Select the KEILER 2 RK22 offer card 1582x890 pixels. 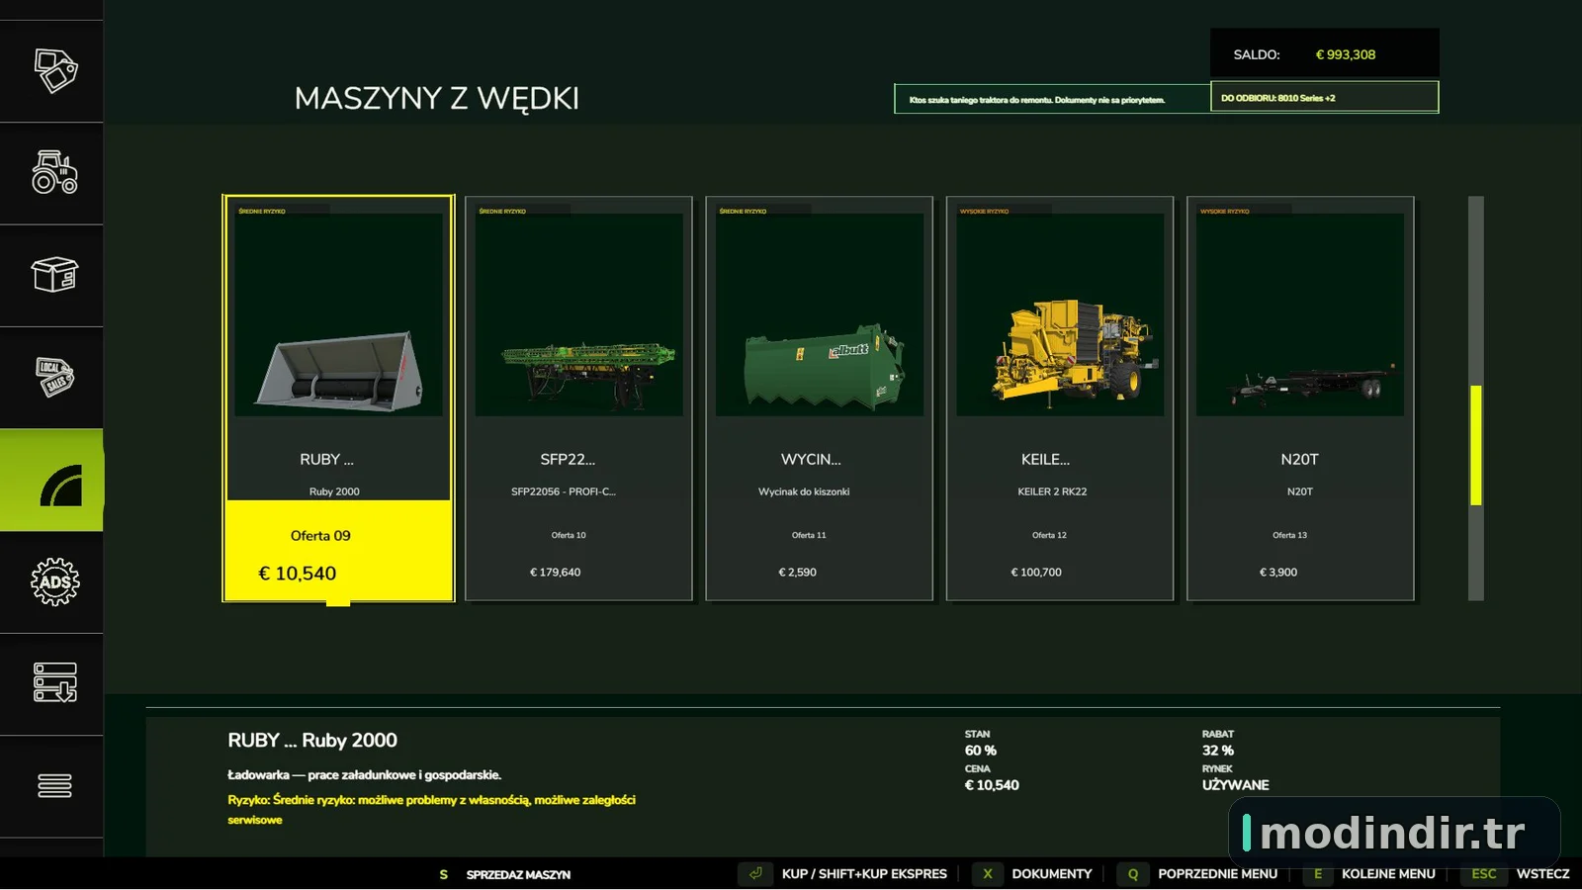pos(1060,399)
